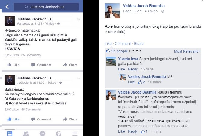Open Vaidas Jacob Baumila's large profile picture

coord(112,11)
